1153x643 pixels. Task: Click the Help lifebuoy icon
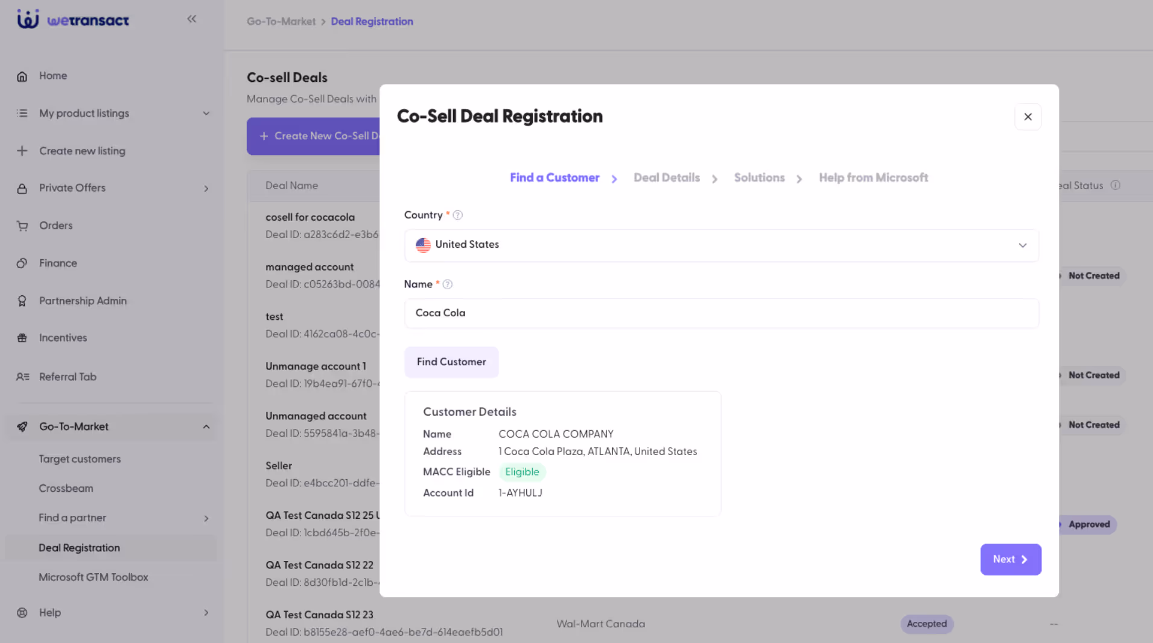[x=22, y=612]
